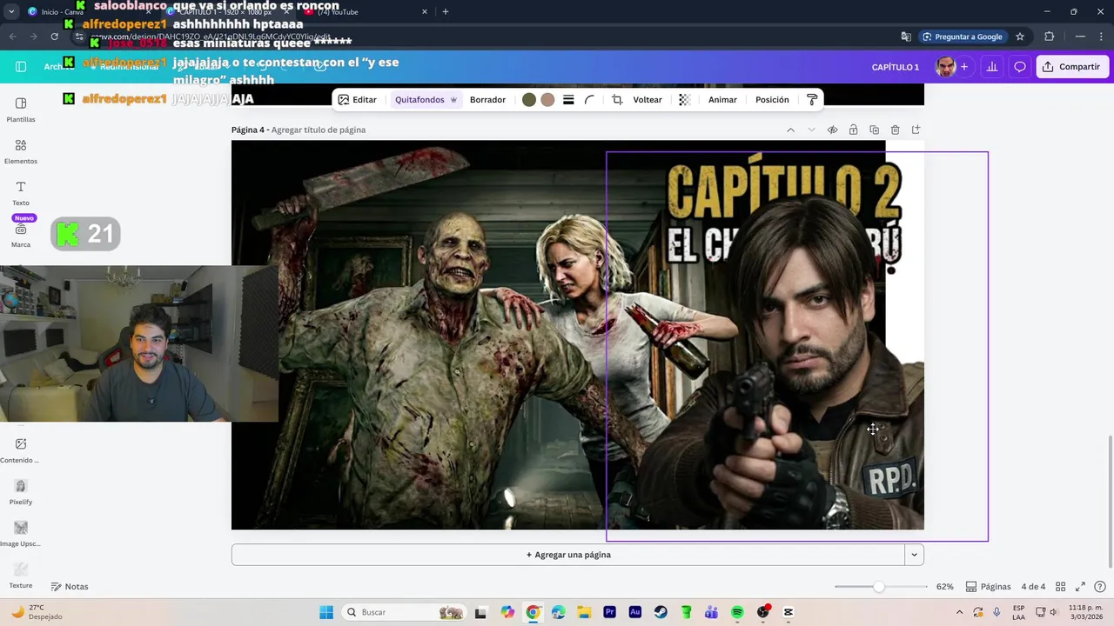Select the Borrador eraser tool
Image resolution: width=1114 pixels, height=626 pixels.
[487, 100]
